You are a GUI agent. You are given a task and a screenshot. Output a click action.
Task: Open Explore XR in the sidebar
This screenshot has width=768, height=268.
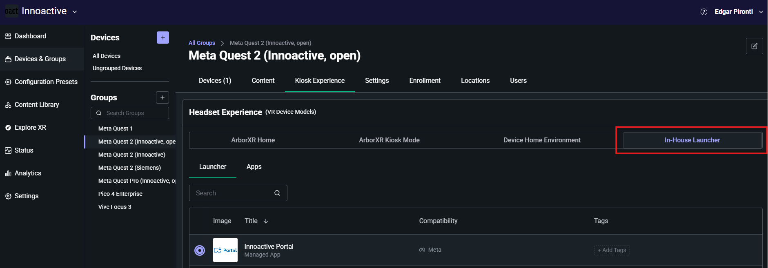pos(30,127)
